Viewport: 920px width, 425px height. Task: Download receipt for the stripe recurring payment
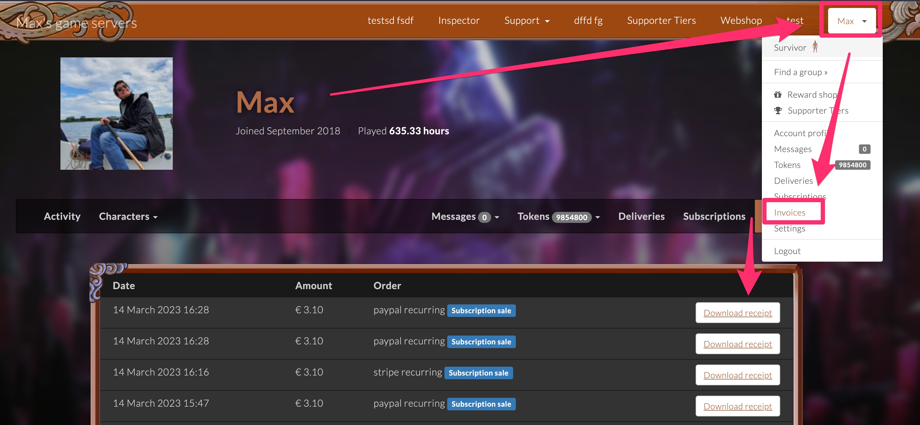(737, 375)
